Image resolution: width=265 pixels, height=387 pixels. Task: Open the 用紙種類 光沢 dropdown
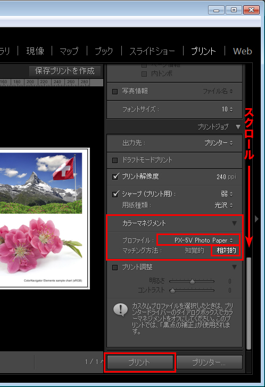tap(223, 205)
